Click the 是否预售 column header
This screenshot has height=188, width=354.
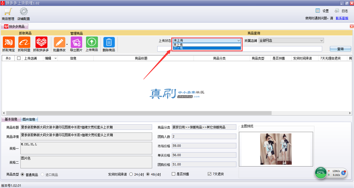[x=281, y=58]
